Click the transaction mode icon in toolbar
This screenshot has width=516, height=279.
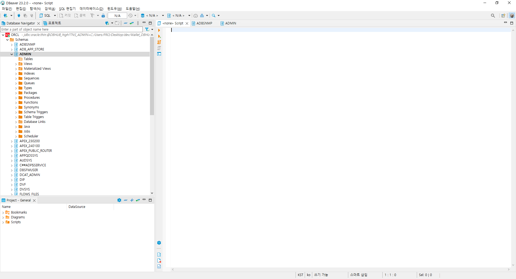coord(92,16)
